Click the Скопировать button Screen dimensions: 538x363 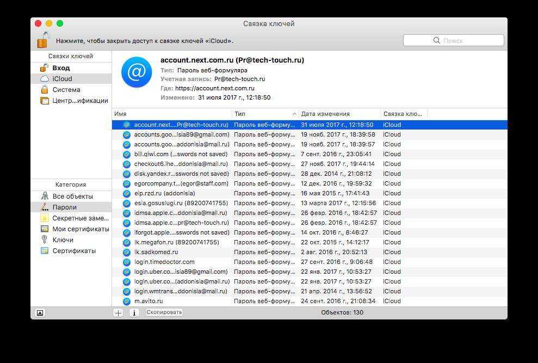click(x=164, y=312)
